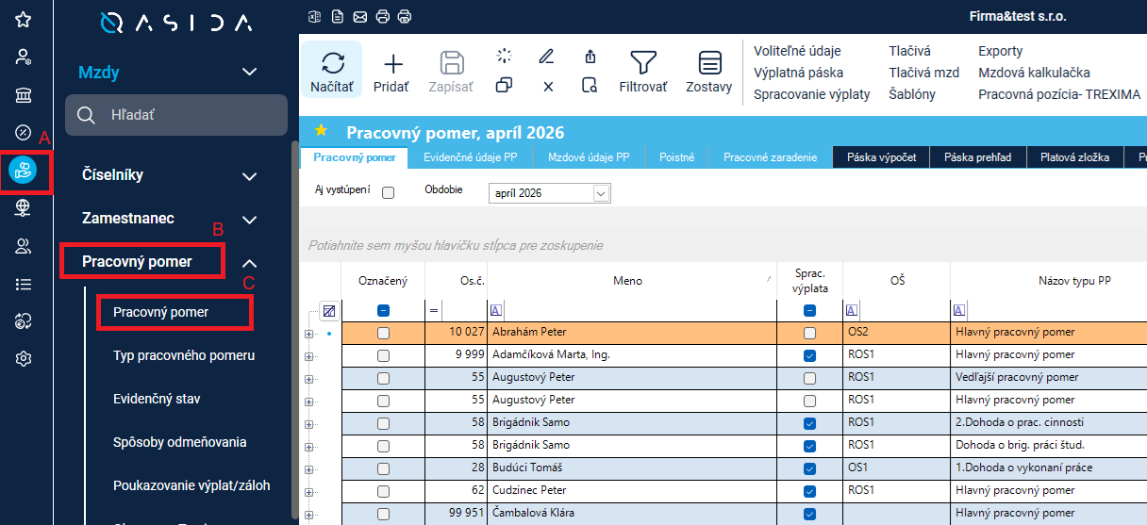Click the Meno column filter field
The height and width of the screenshot is (525, 1147).
tap(632, 310)
